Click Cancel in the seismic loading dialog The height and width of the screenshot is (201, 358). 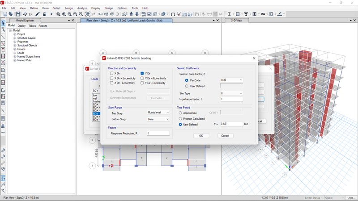[225, 136]
